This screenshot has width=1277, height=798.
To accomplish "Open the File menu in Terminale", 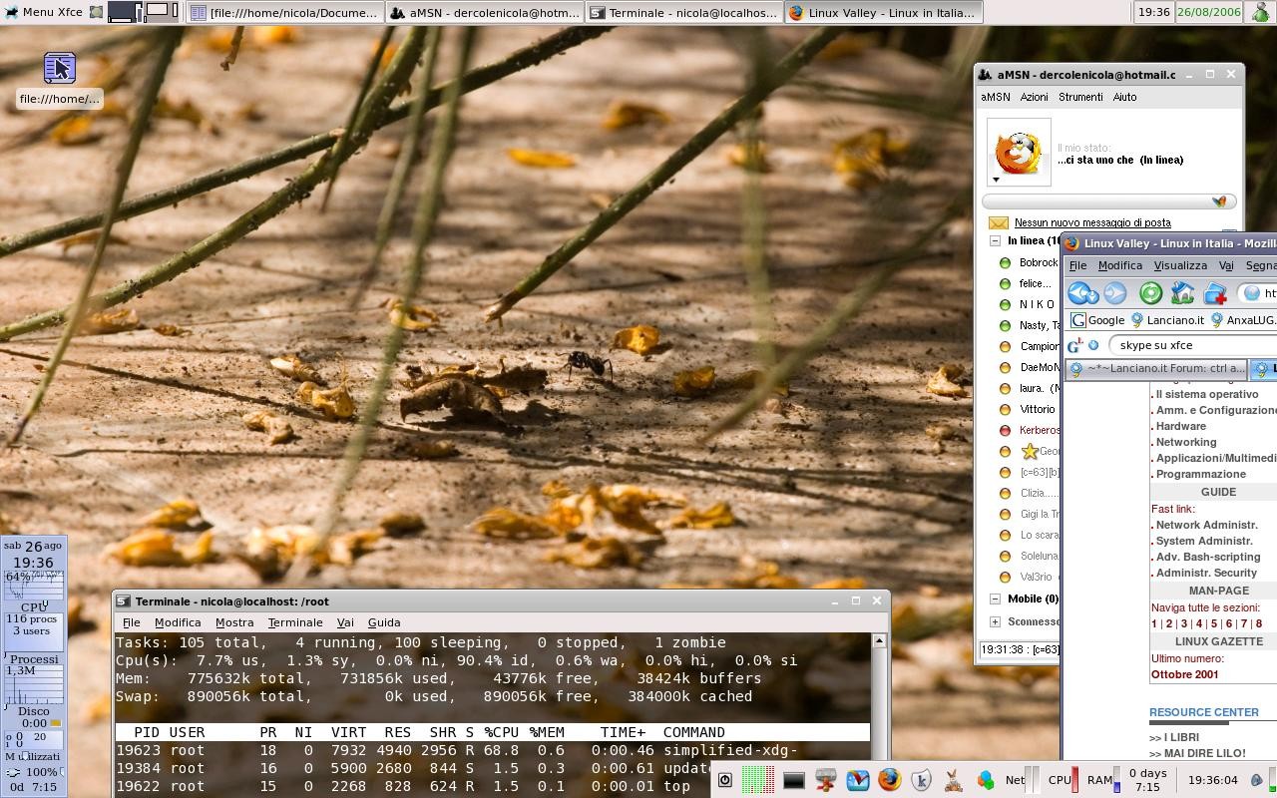I will tap(131, 622).
